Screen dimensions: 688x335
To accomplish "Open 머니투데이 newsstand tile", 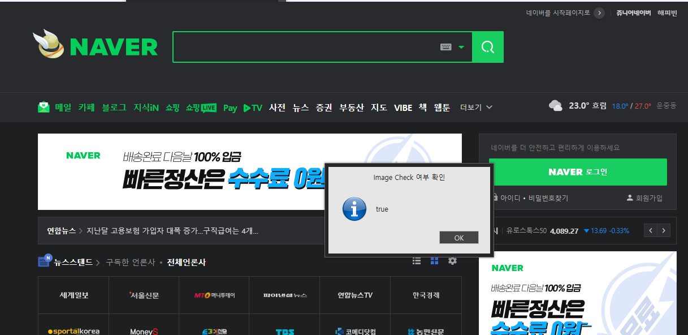I will pos(214,295).
